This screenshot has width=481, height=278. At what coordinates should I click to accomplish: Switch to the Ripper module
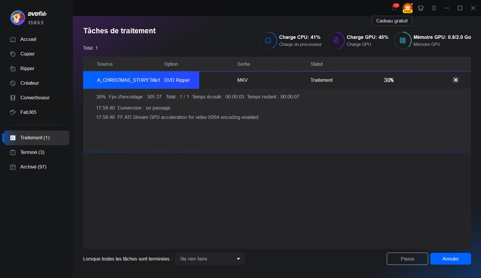(27, 68)
